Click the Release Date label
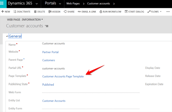 (153, 76)
